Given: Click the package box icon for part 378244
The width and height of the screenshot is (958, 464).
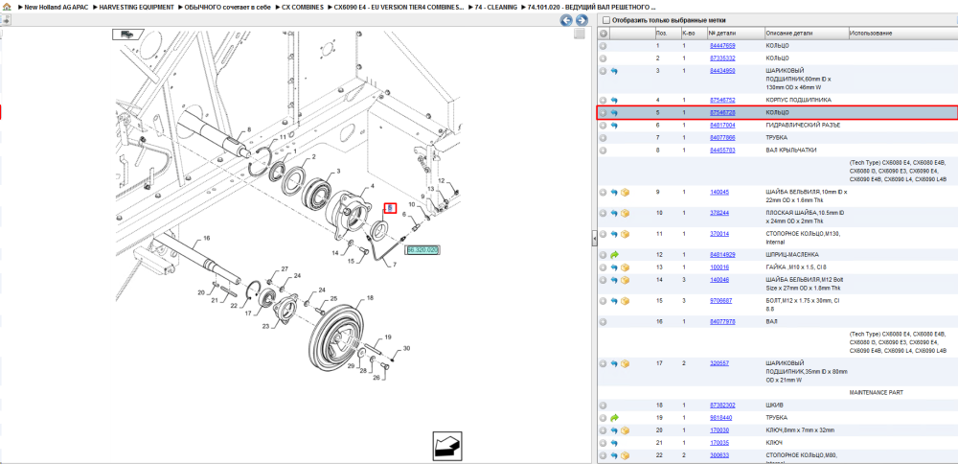Looking at the screenshot, I should (x=625, y=213).
